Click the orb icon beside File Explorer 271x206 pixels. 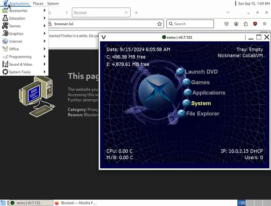(181, 114)
